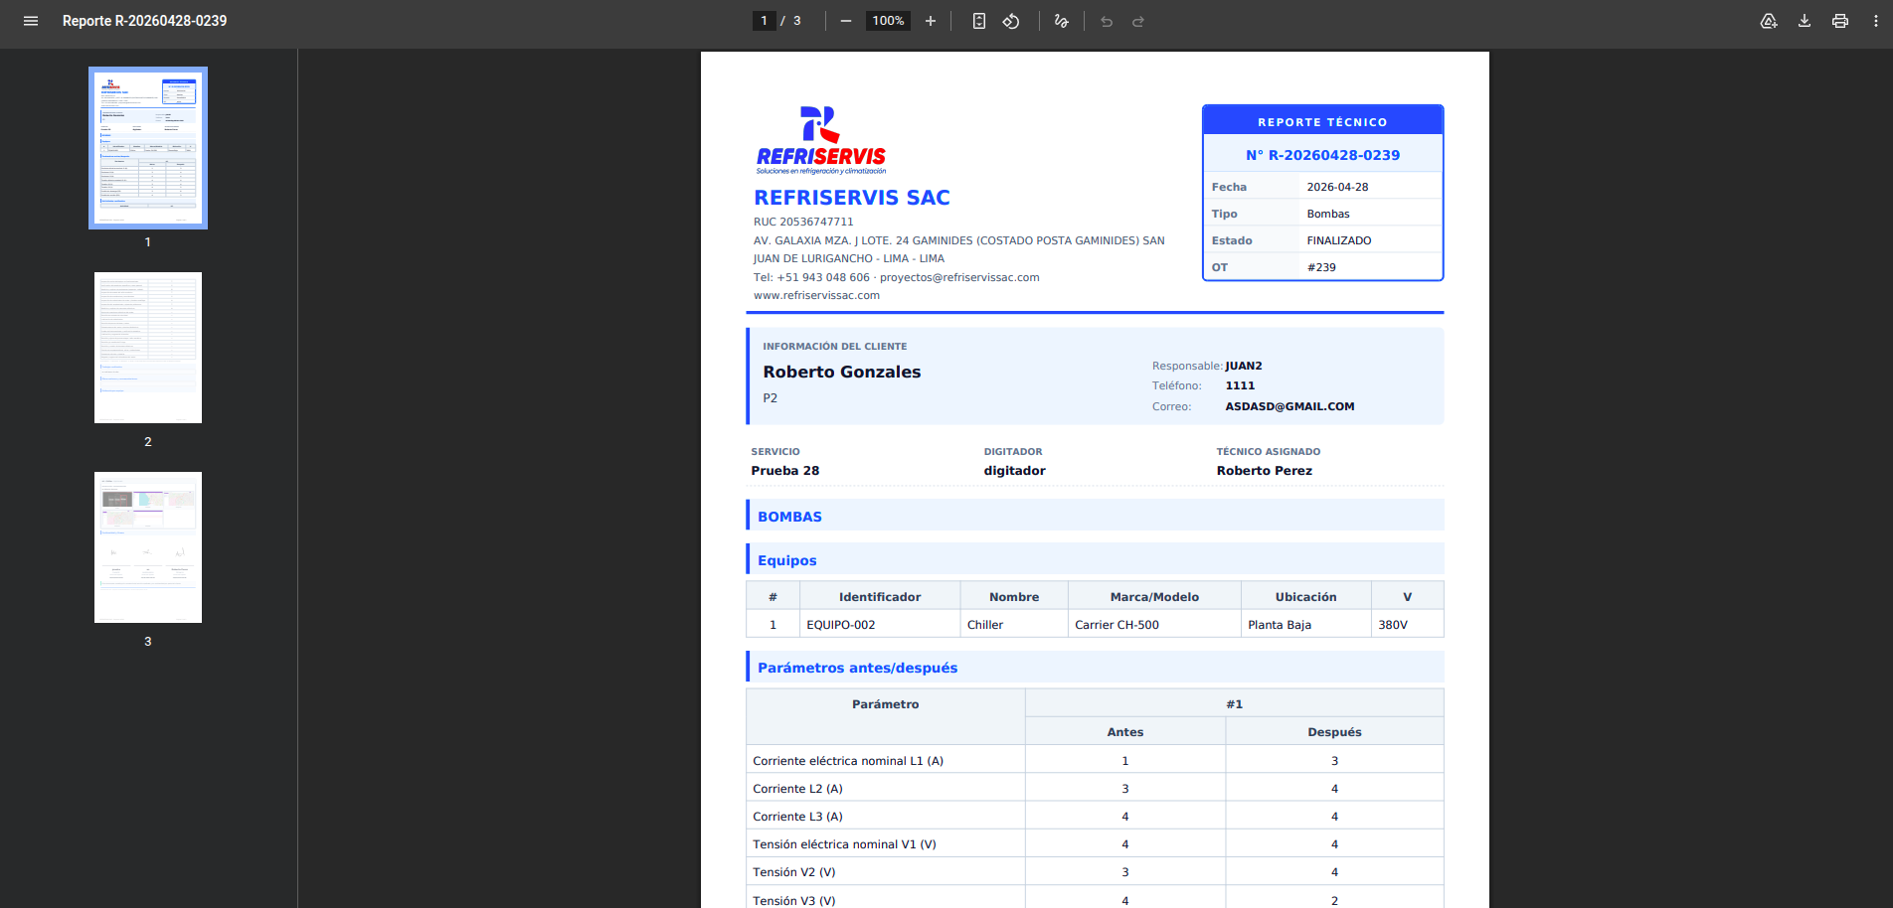Click the BOMBAS section heading
This screenshot has width=1893, height=908.
pyautogui.click(x=789, y=517)
